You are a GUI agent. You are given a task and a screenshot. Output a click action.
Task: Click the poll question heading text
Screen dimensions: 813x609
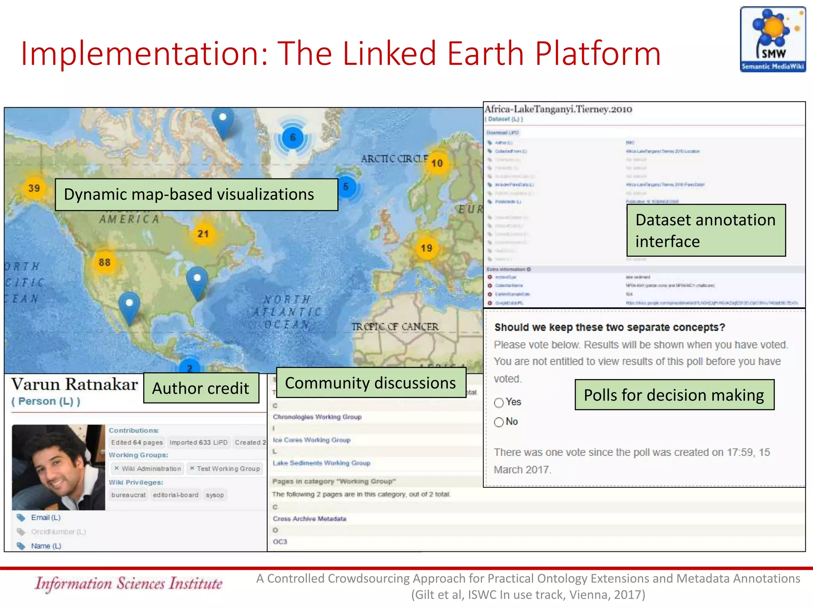[610, 327]
